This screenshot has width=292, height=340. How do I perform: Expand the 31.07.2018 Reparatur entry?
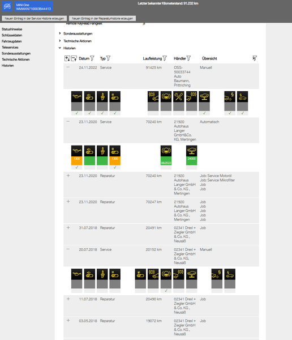coord(68,227)
